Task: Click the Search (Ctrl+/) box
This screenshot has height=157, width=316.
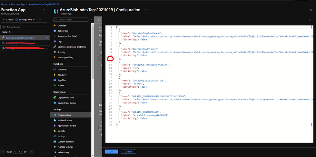Action: point(71,20)
